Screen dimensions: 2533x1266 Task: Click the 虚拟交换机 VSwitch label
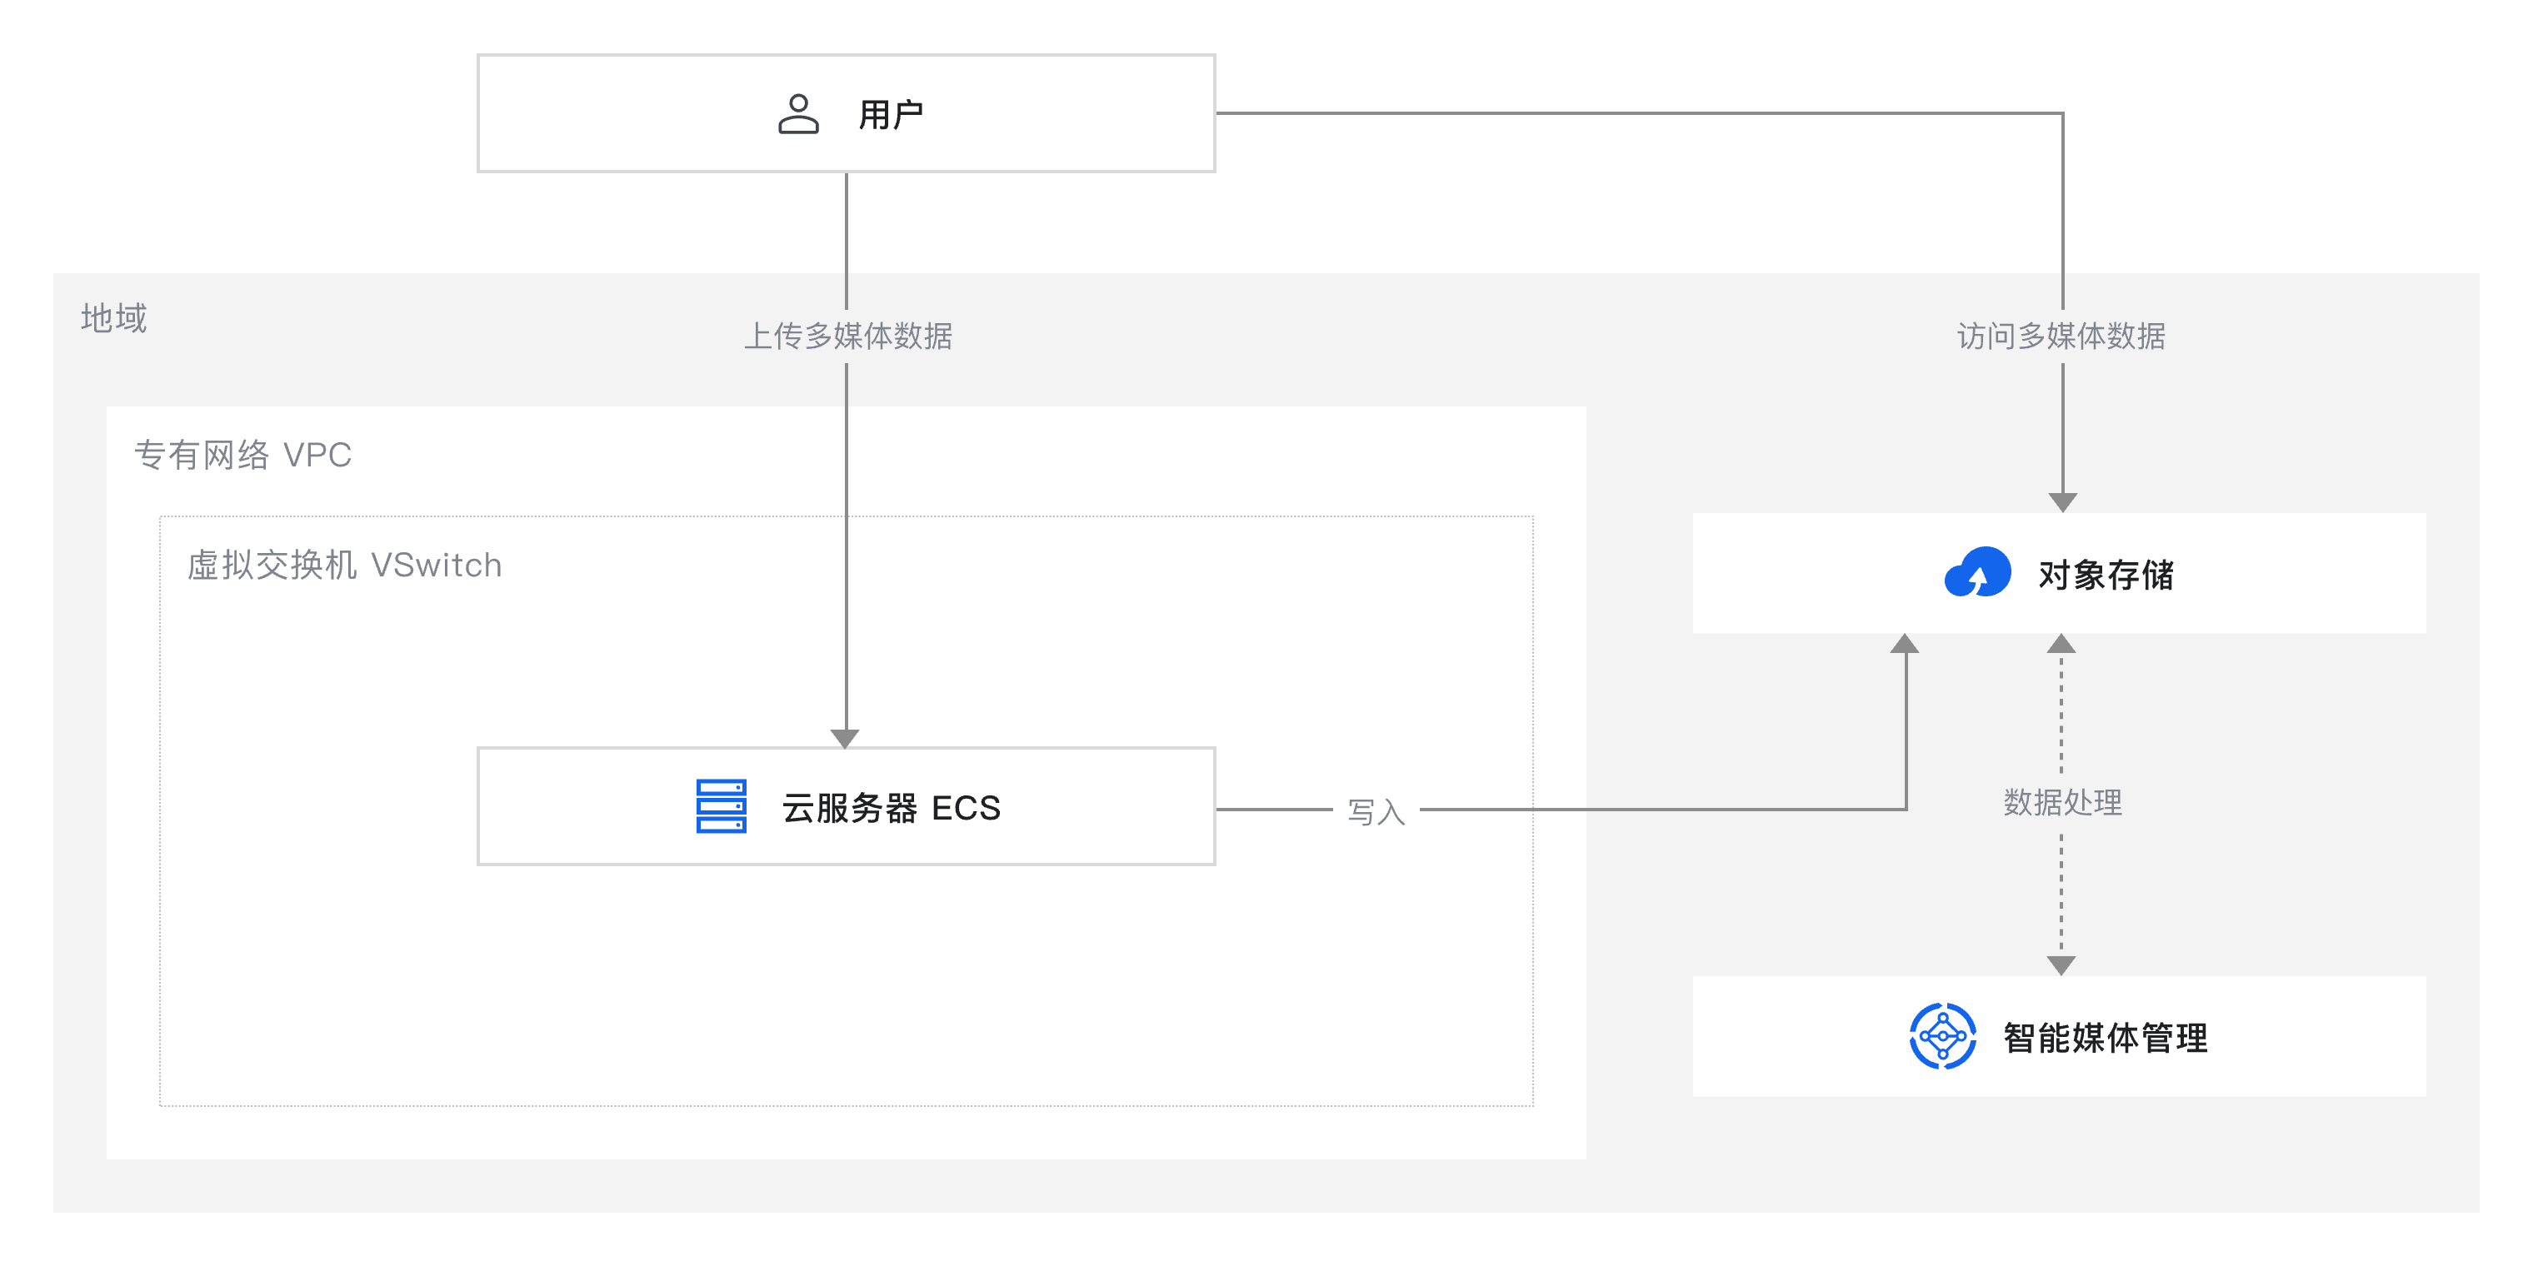[344, 566]
